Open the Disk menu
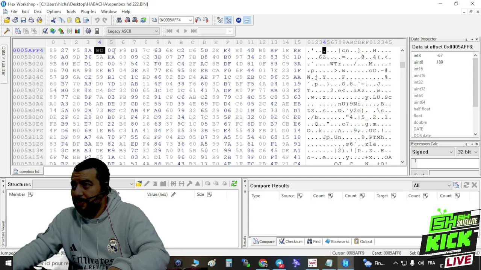The height and width of the screenshot is (270, 481). 38,12
